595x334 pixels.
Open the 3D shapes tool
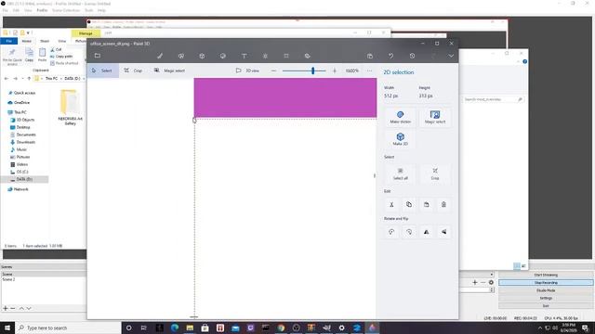pyautogui.click(x=202, y=56)
